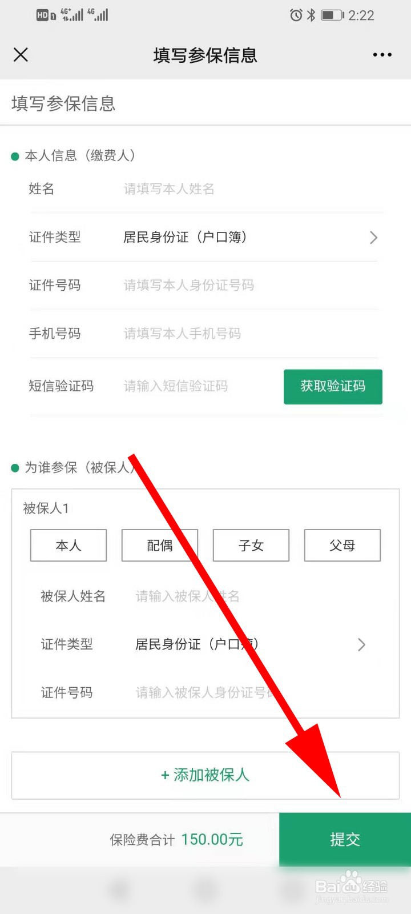Select 本人 as the insured person
The image size is (411, 914).
pyautogui.click(x=68, y=546)
